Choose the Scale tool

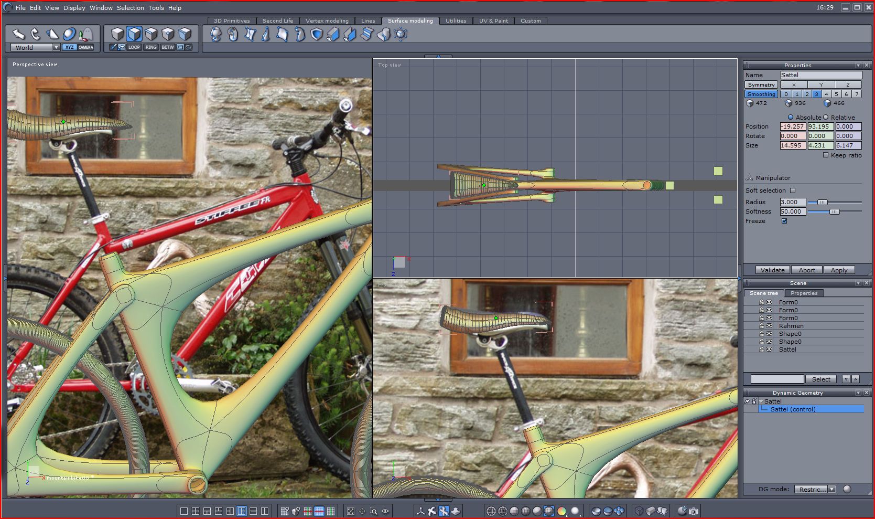(x=52, y=34)
